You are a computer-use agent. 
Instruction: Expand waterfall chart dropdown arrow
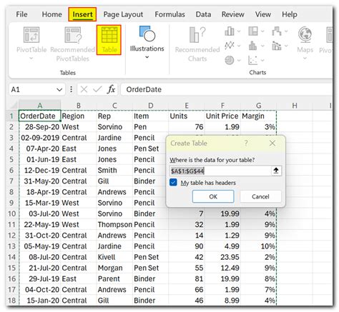[x=286, y=31]
